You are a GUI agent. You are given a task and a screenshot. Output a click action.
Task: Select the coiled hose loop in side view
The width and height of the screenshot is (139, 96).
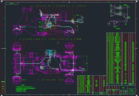coord(80,20)
